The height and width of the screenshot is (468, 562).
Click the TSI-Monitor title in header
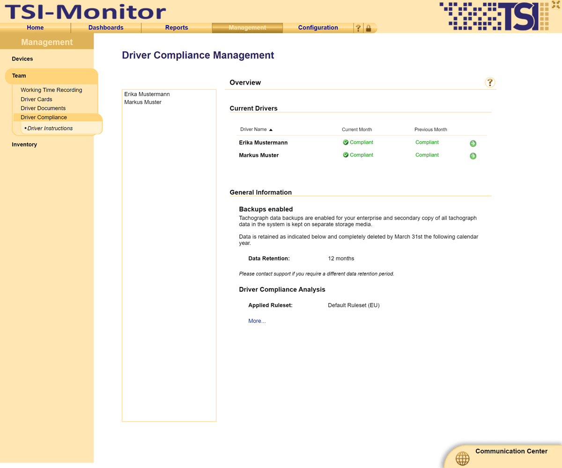coord(85,12)
